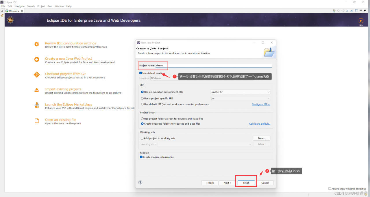Open the File menu
The image size is (370, 197).
(x=3, y=6)
